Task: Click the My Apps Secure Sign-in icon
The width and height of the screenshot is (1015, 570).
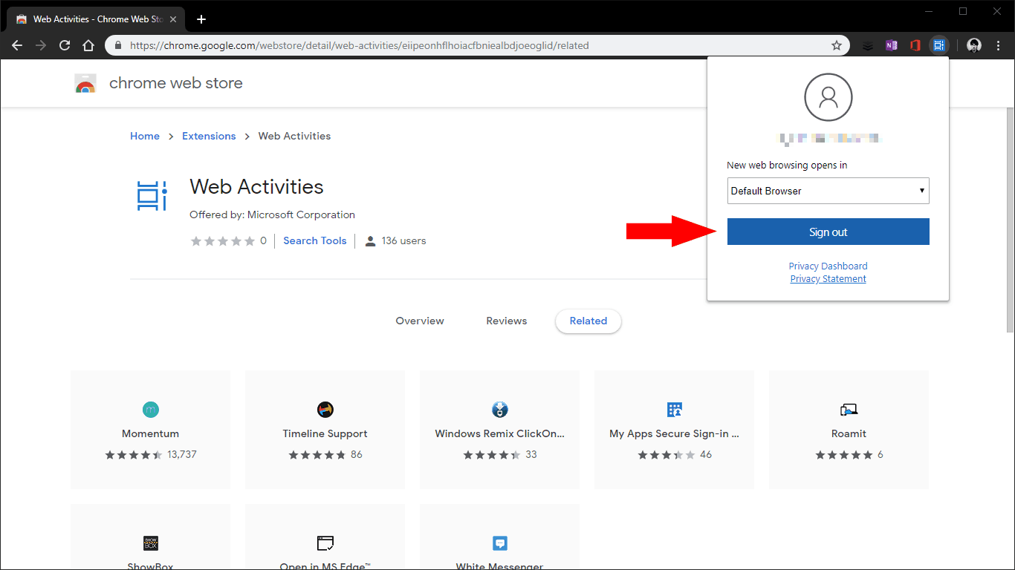Action: [x=675, y=409]
